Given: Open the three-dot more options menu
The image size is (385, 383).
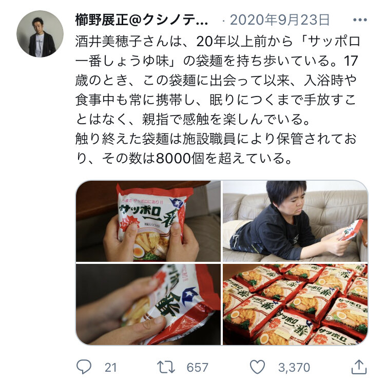Looking at the screenshot, I should 360,20.
